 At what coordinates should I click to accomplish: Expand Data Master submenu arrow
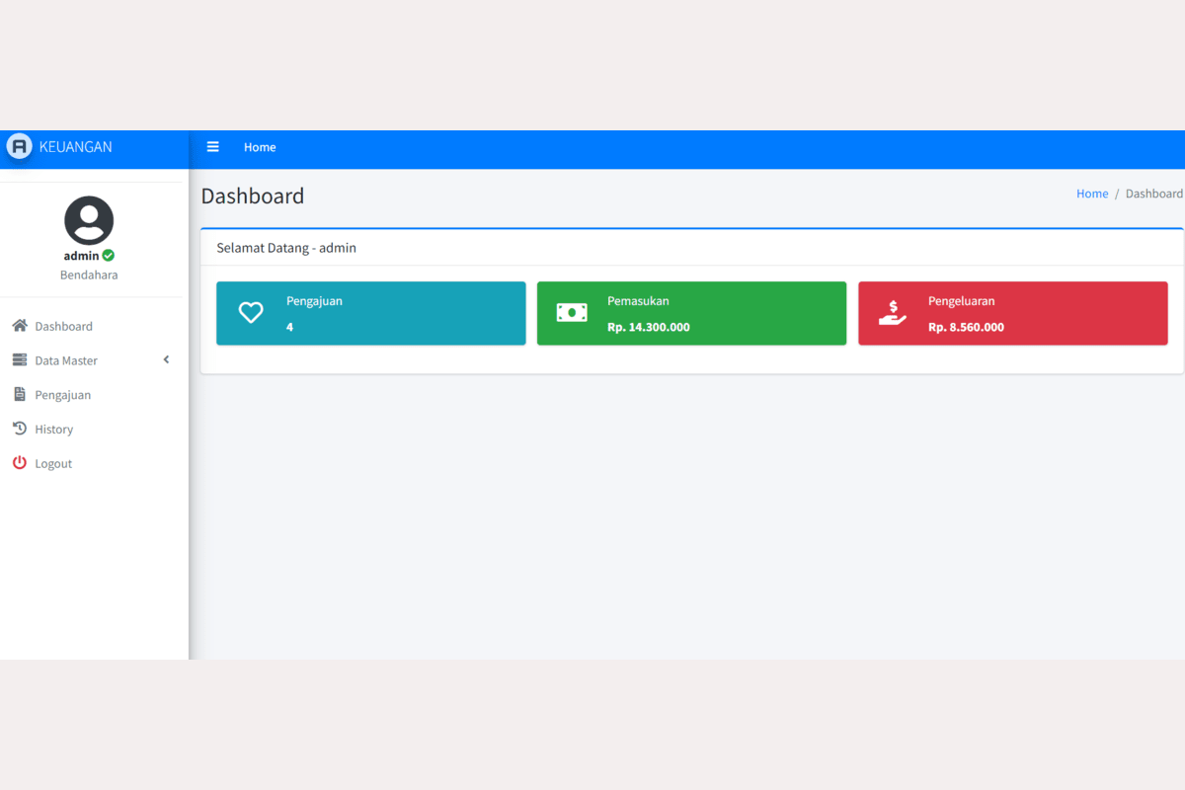point(166,359)
